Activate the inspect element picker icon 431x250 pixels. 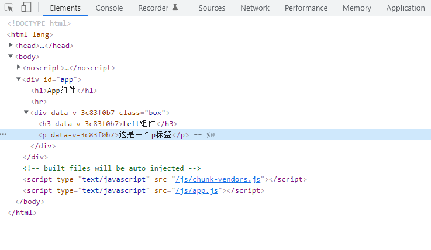click(9, 8)
